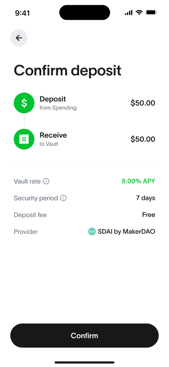Viewport: 169px width, 367px height.
Task: Open Security period info icon
Action: [x=63, y=198]
